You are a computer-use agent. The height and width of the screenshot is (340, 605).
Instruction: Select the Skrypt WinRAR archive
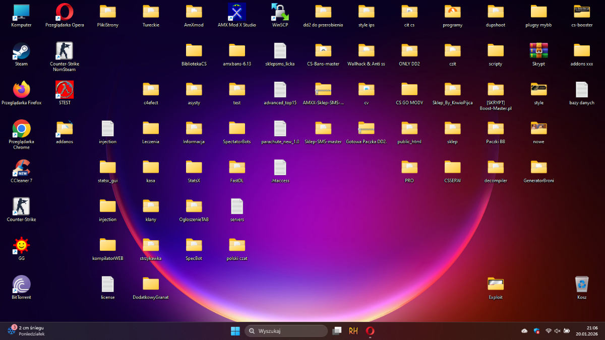tap(538, 51)
